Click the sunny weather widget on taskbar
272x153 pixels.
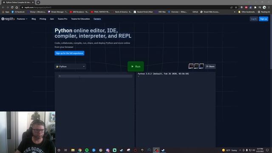229,150
